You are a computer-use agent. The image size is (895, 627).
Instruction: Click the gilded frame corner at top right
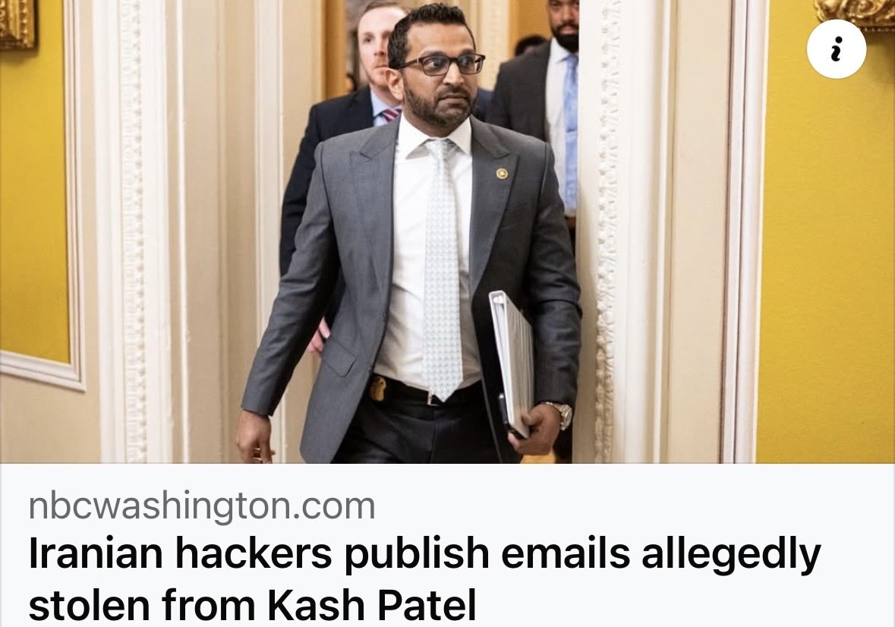[855, 13]
